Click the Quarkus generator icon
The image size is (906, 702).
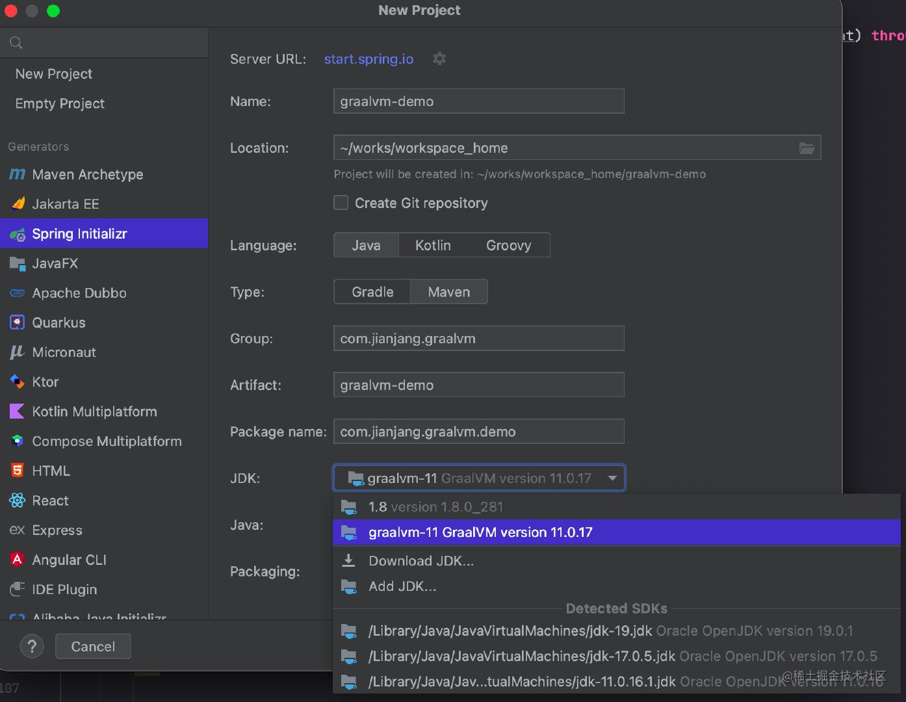click(18, 322)
